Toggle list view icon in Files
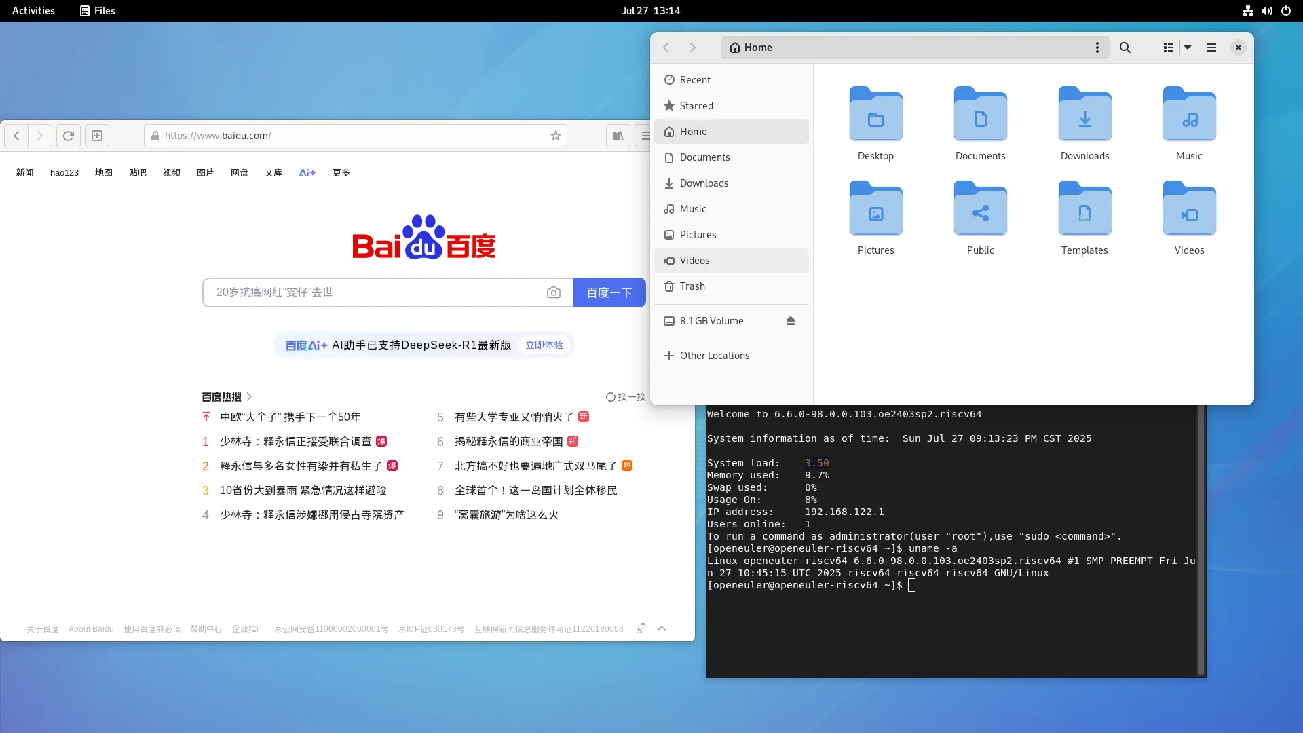 [1168, 48]
